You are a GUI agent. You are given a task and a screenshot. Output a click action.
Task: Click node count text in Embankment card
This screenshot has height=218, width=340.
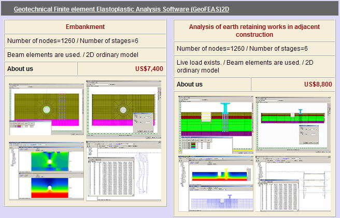73,41
